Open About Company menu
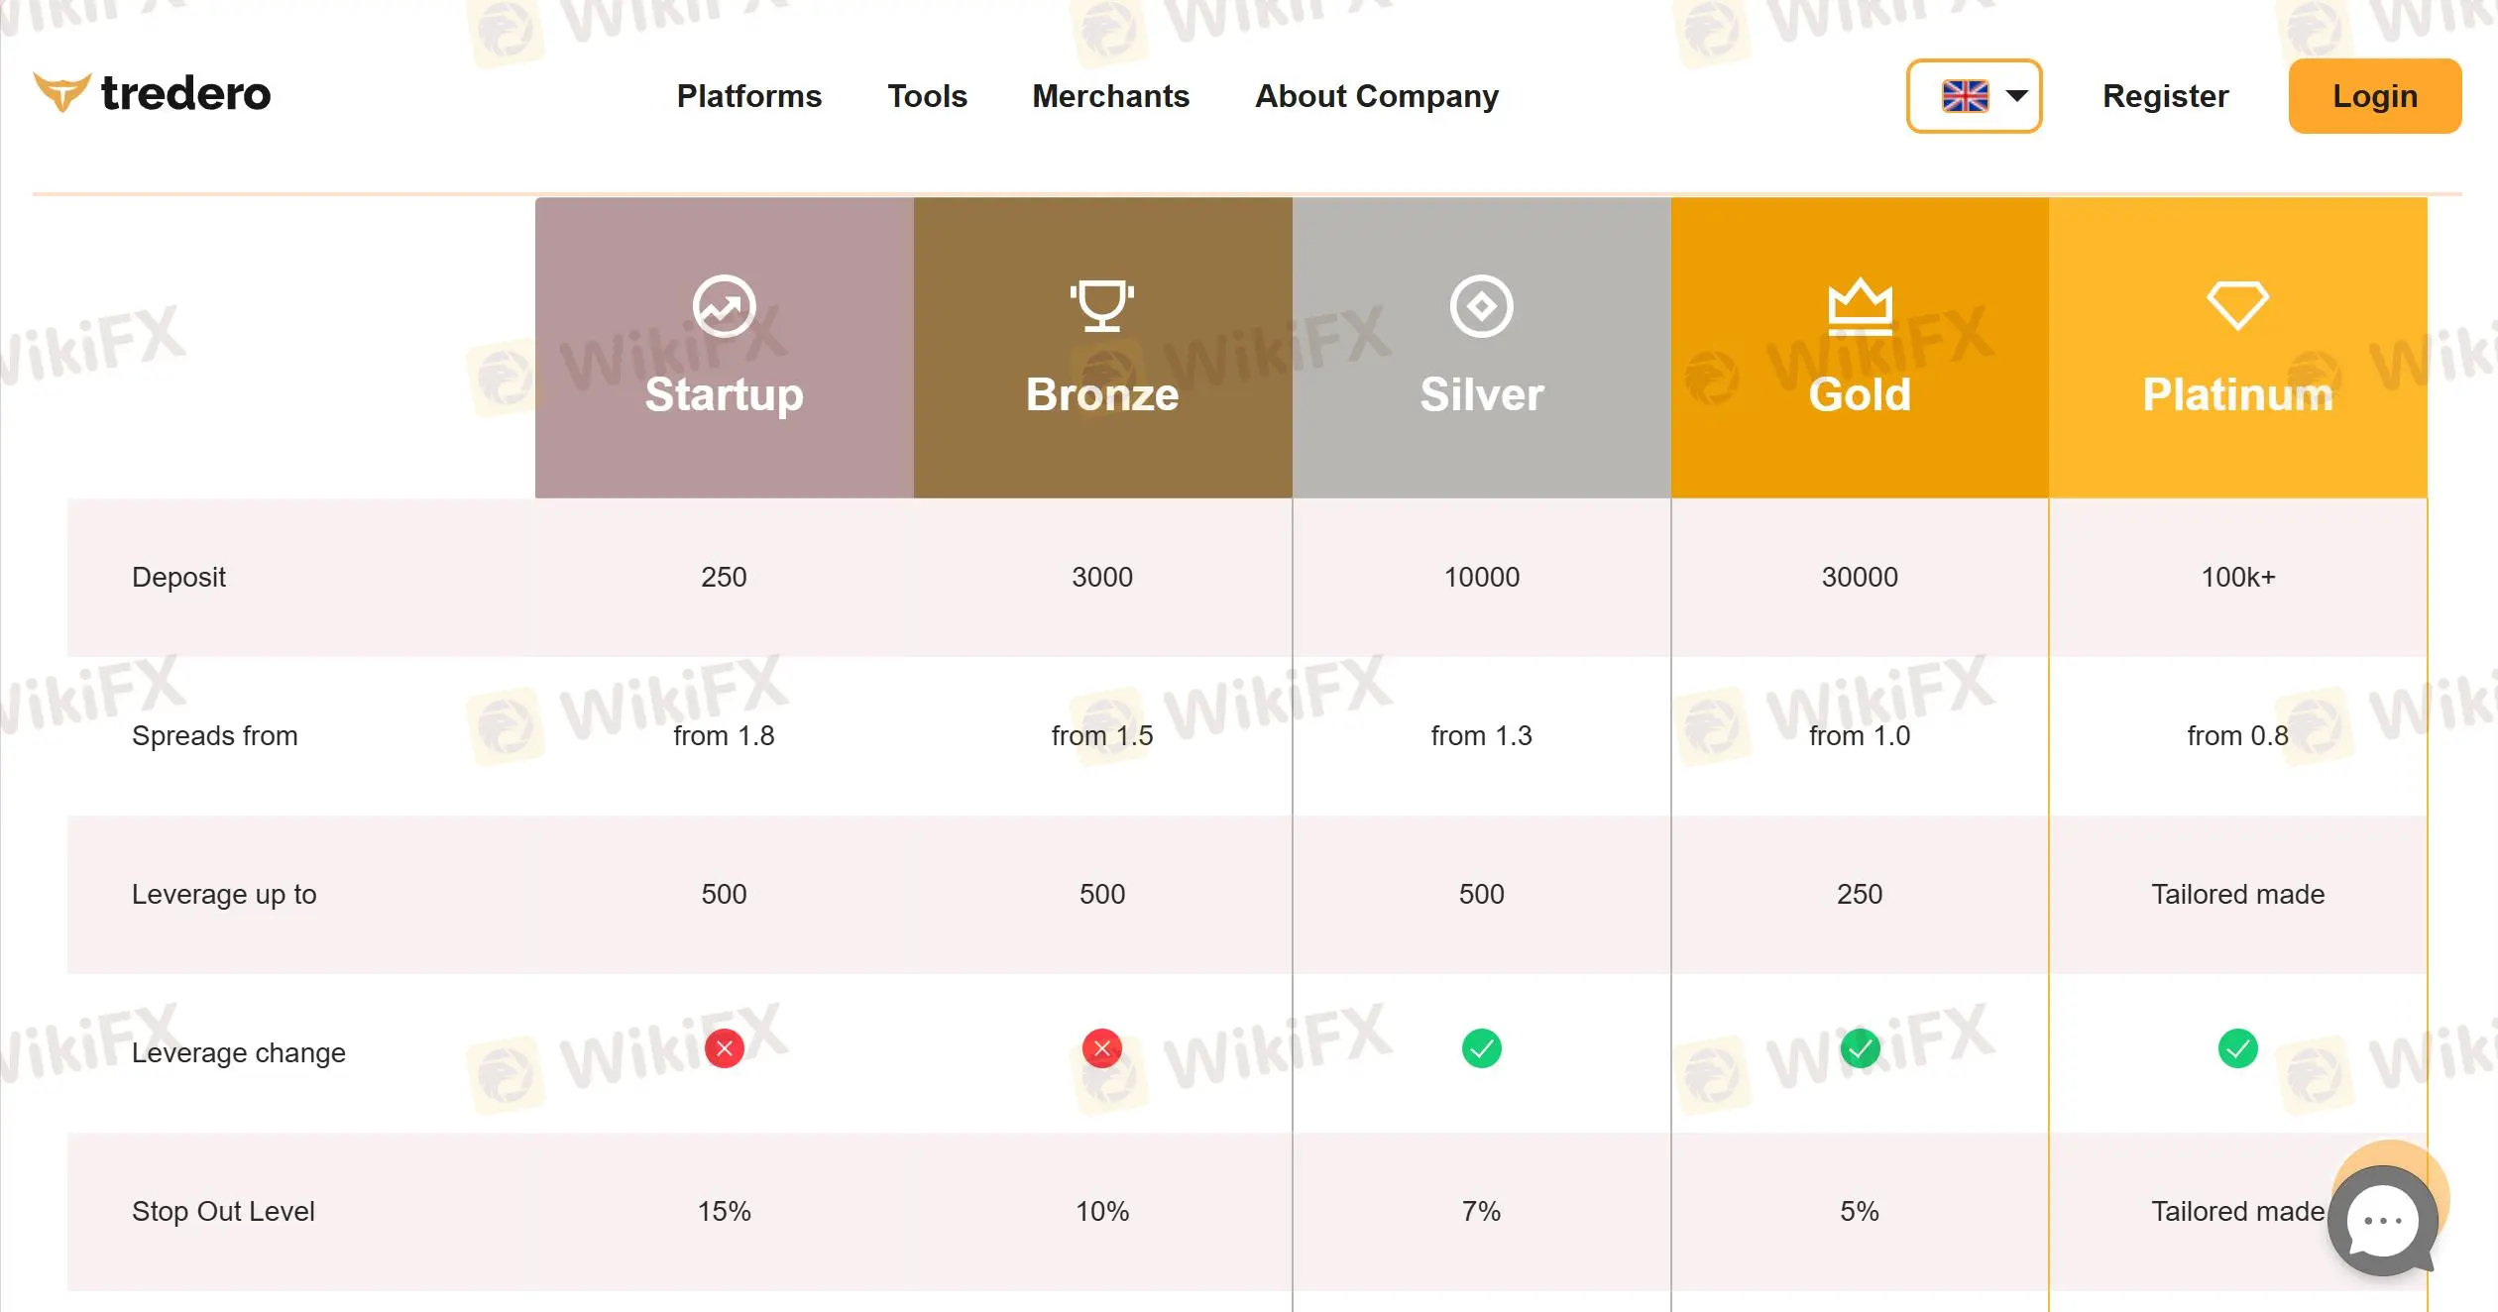 [x=1376, y=96]
